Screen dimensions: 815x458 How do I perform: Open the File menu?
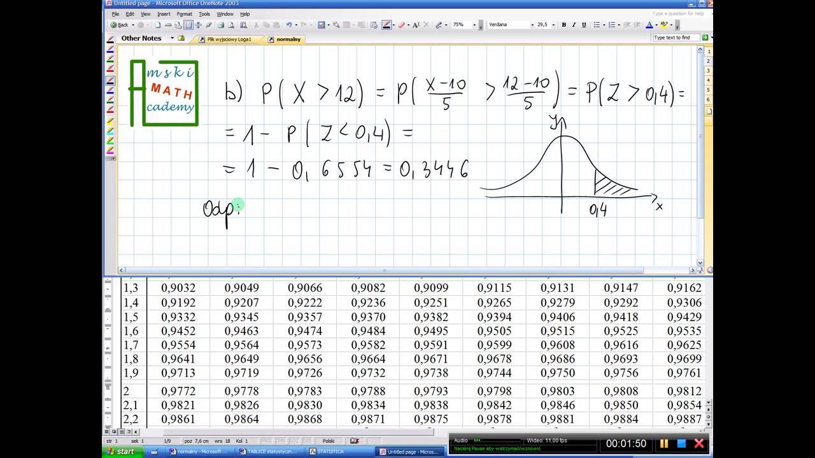115,14
